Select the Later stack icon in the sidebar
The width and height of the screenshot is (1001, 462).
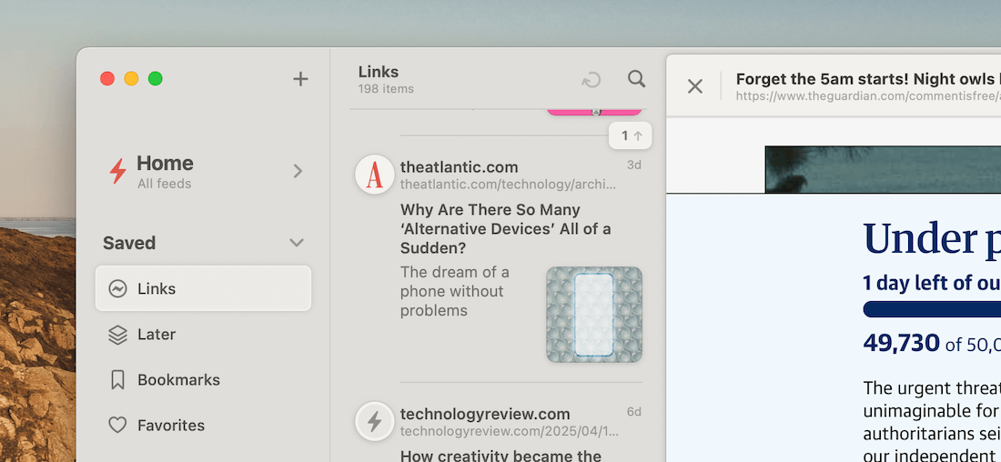tap(117, 335)
